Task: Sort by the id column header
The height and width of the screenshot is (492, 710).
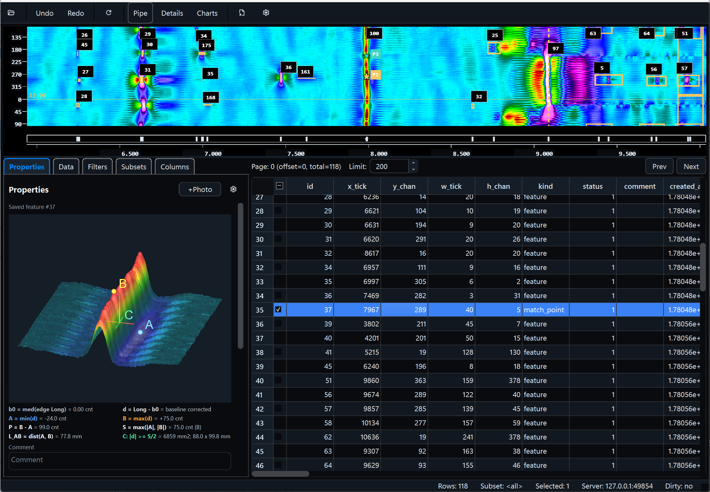Action: tap(310, 186)
